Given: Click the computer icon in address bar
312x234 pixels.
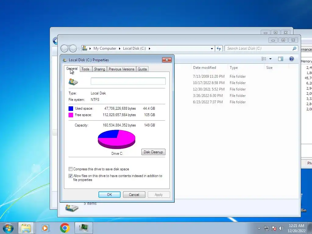Looking at the screenshot, I should 85,48.
